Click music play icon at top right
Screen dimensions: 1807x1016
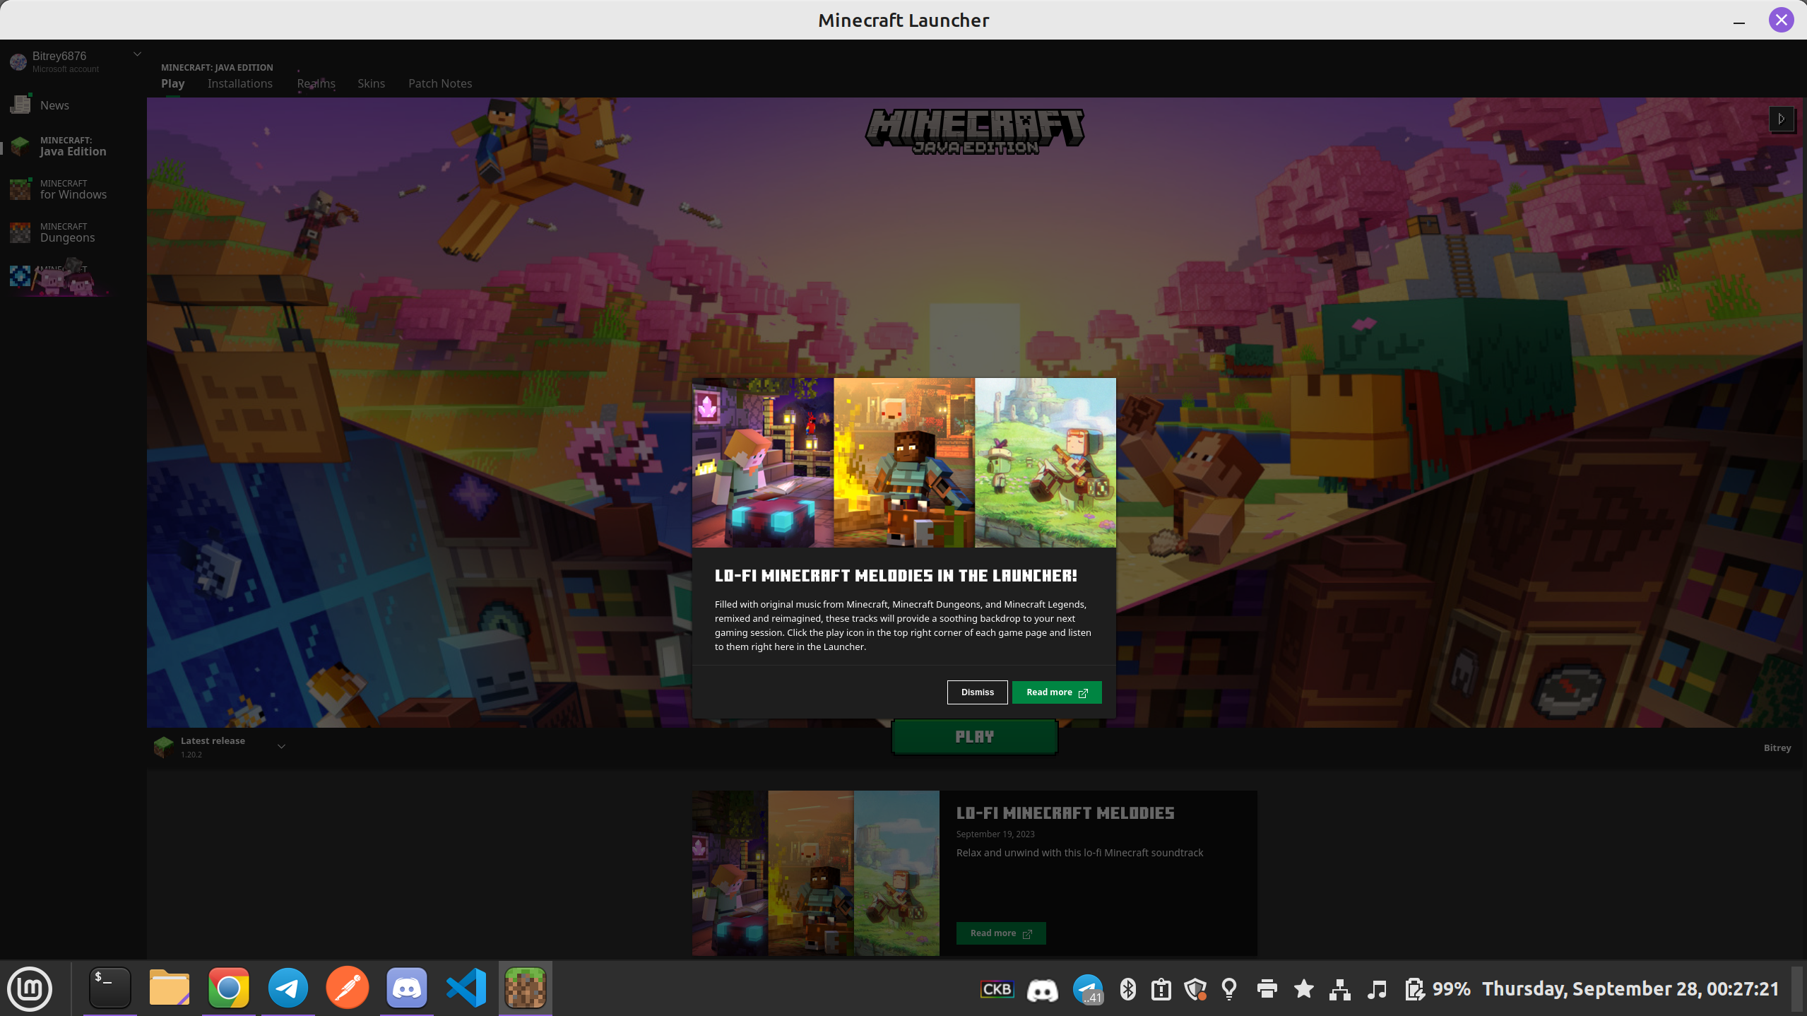click(1781, 119)
